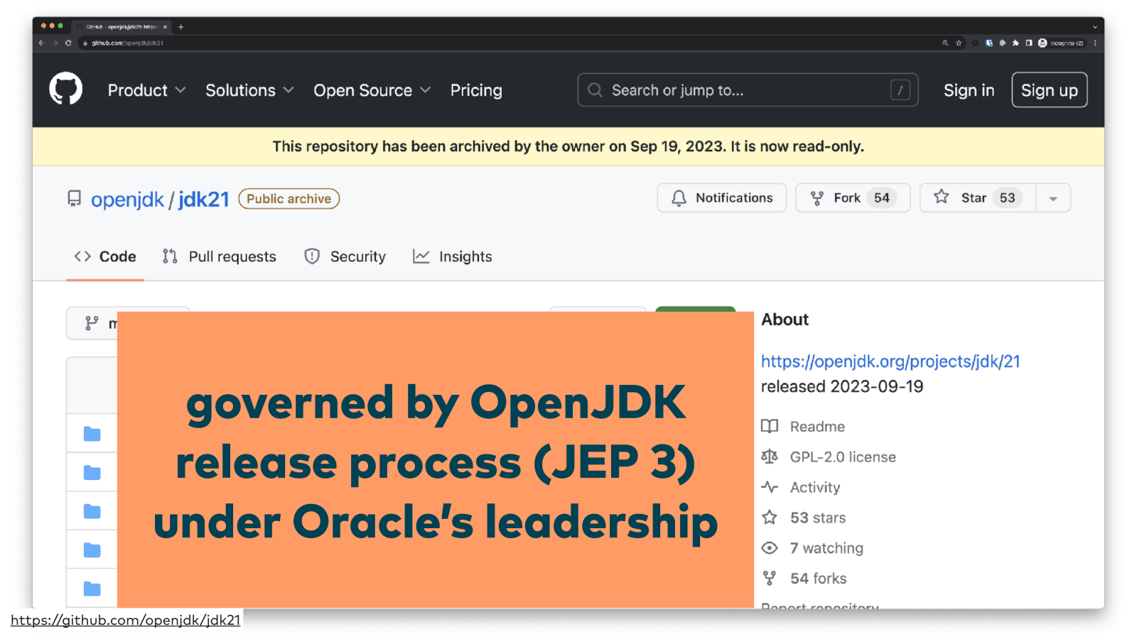Reload the page with the refresh icon
1137x639 pixels.
(68, 43)
